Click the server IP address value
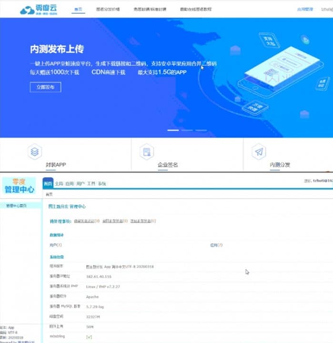333x343 pixels. click(99, 277)
